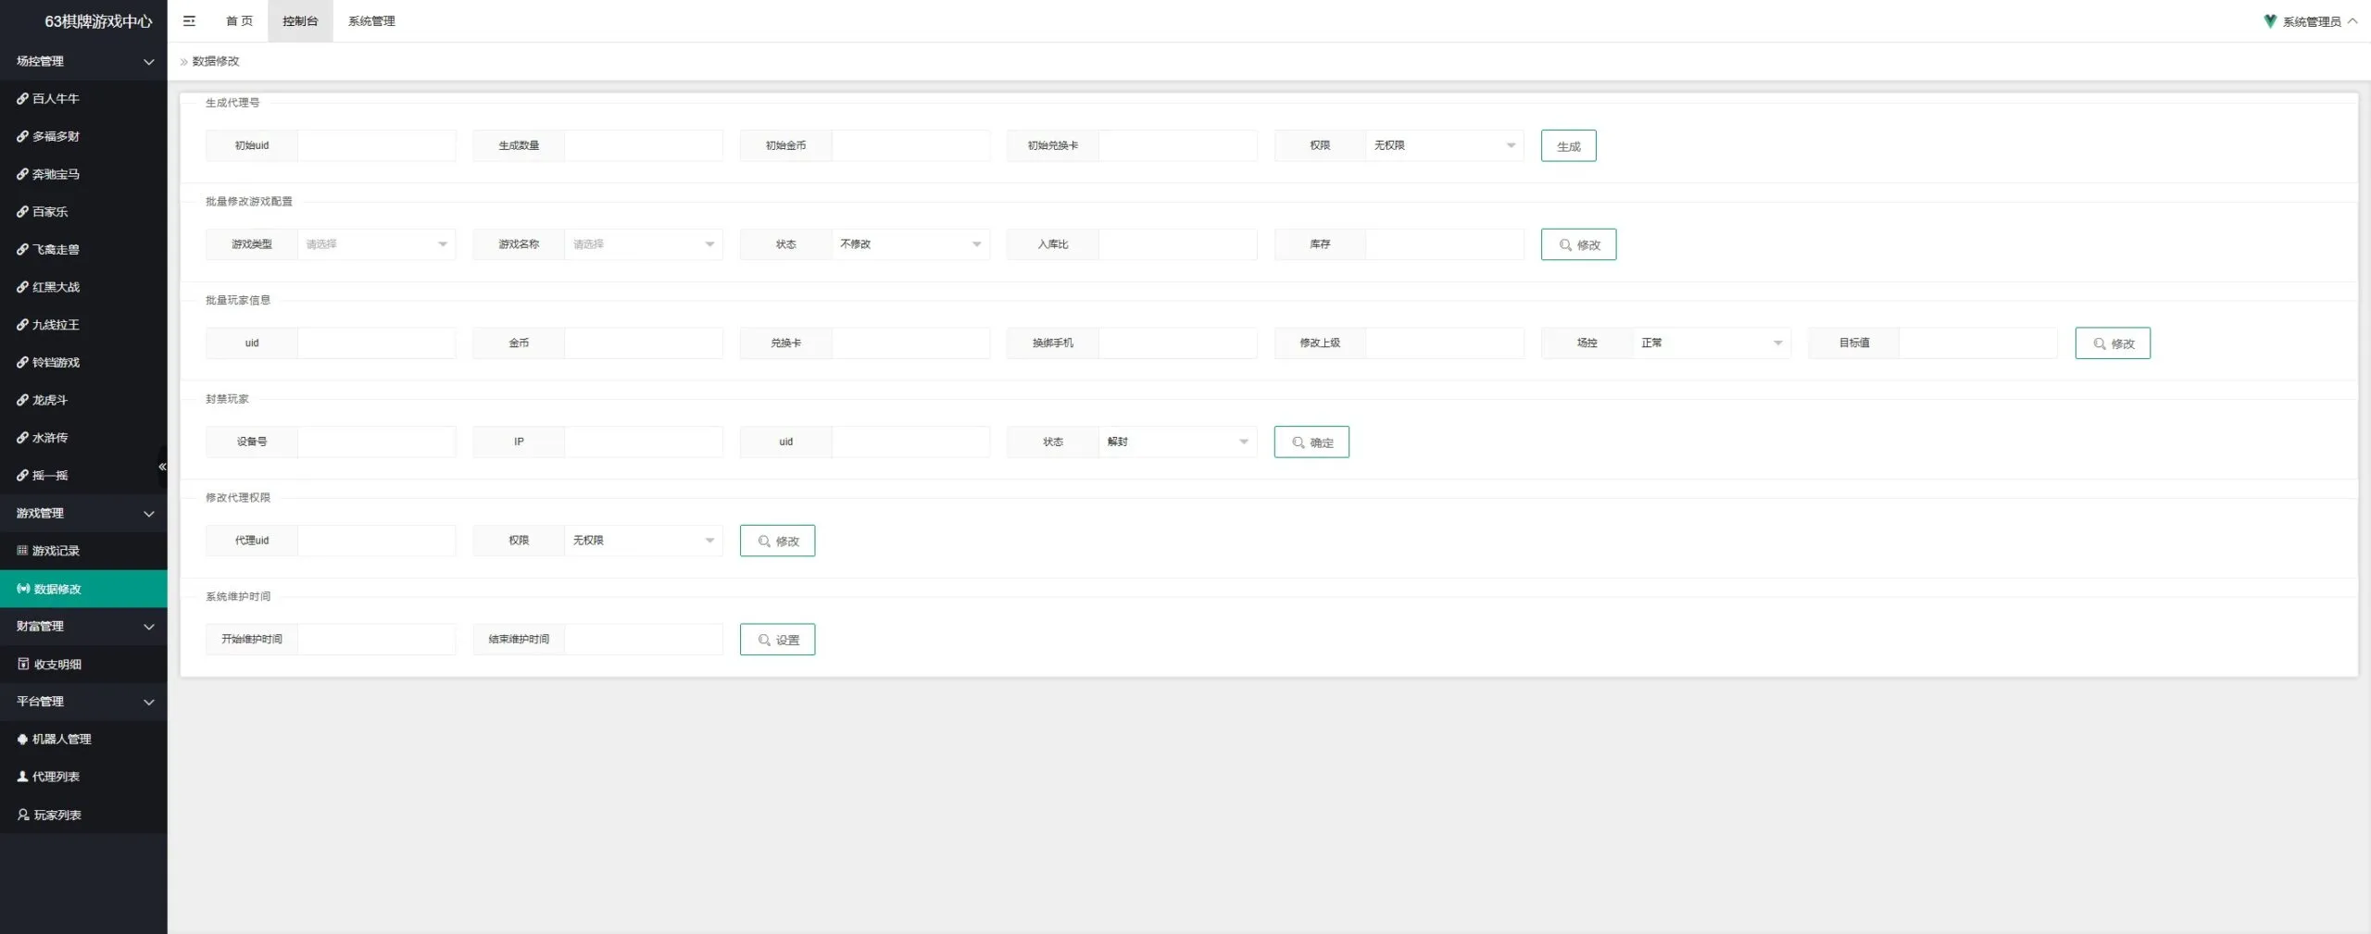Open 飞禽走兽 in the sidebar
Viewport: 2371px width, 934px height.
click(x=83, y=249)
